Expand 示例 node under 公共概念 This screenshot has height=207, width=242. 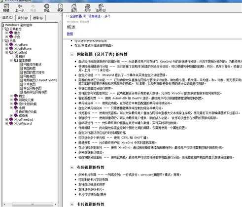tap(6, 37)
